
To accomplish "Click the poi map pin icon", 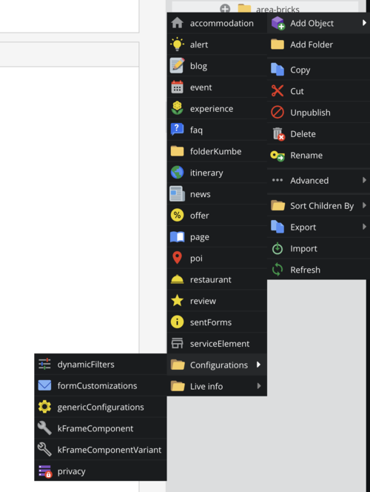I will pyautogui.click(x=177, y=258).
